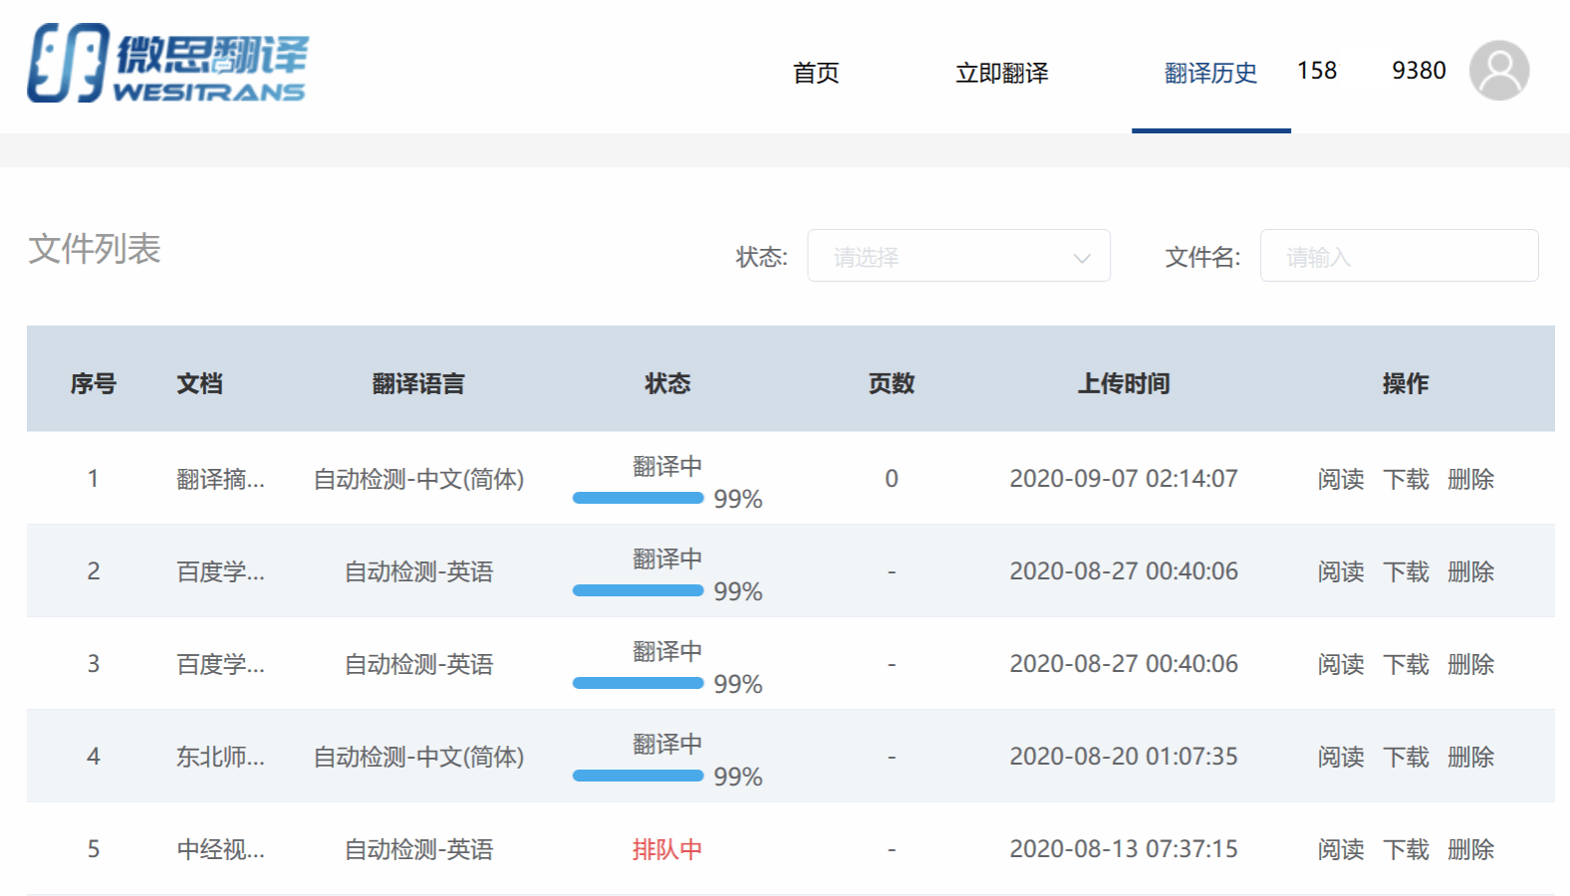Viewport: 1570px width, 896px height.
Task: Click 阅读 for row 5 queued document
Action: point(1340,849)
